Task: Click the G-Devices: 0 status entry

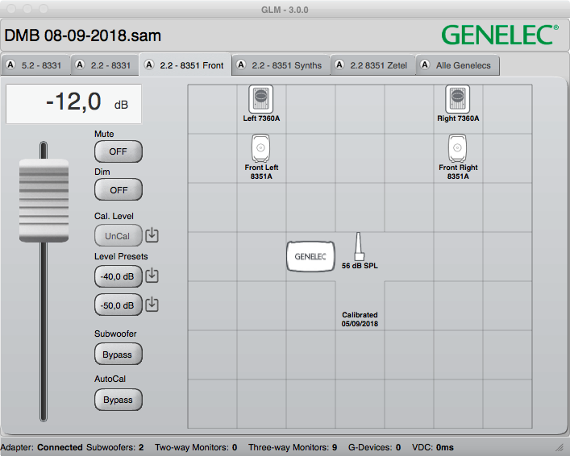Action: [374, 447]
